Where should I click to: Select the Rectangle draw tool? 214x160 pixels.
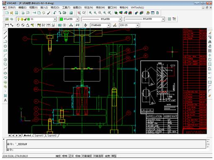point(5,51)
